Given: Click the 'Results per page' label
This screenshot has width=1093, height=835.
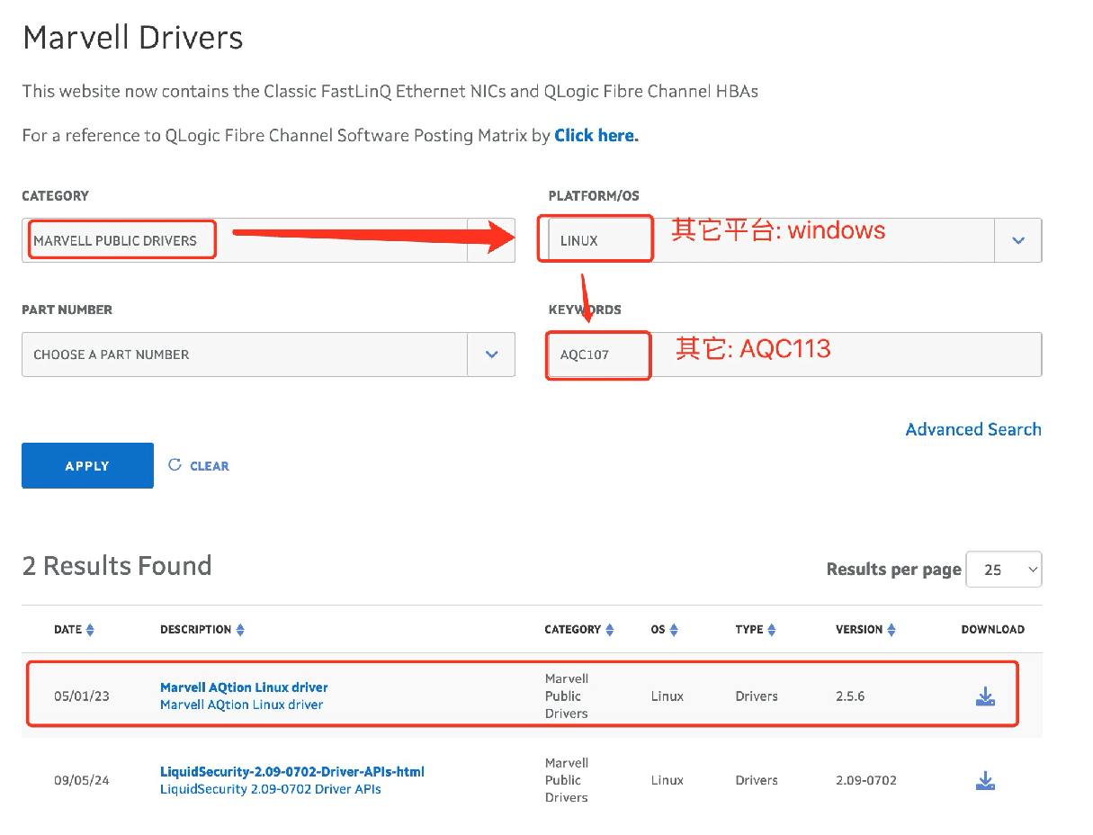Looking at the screenshot, I should pyautogui.click(x=894, y=570).
